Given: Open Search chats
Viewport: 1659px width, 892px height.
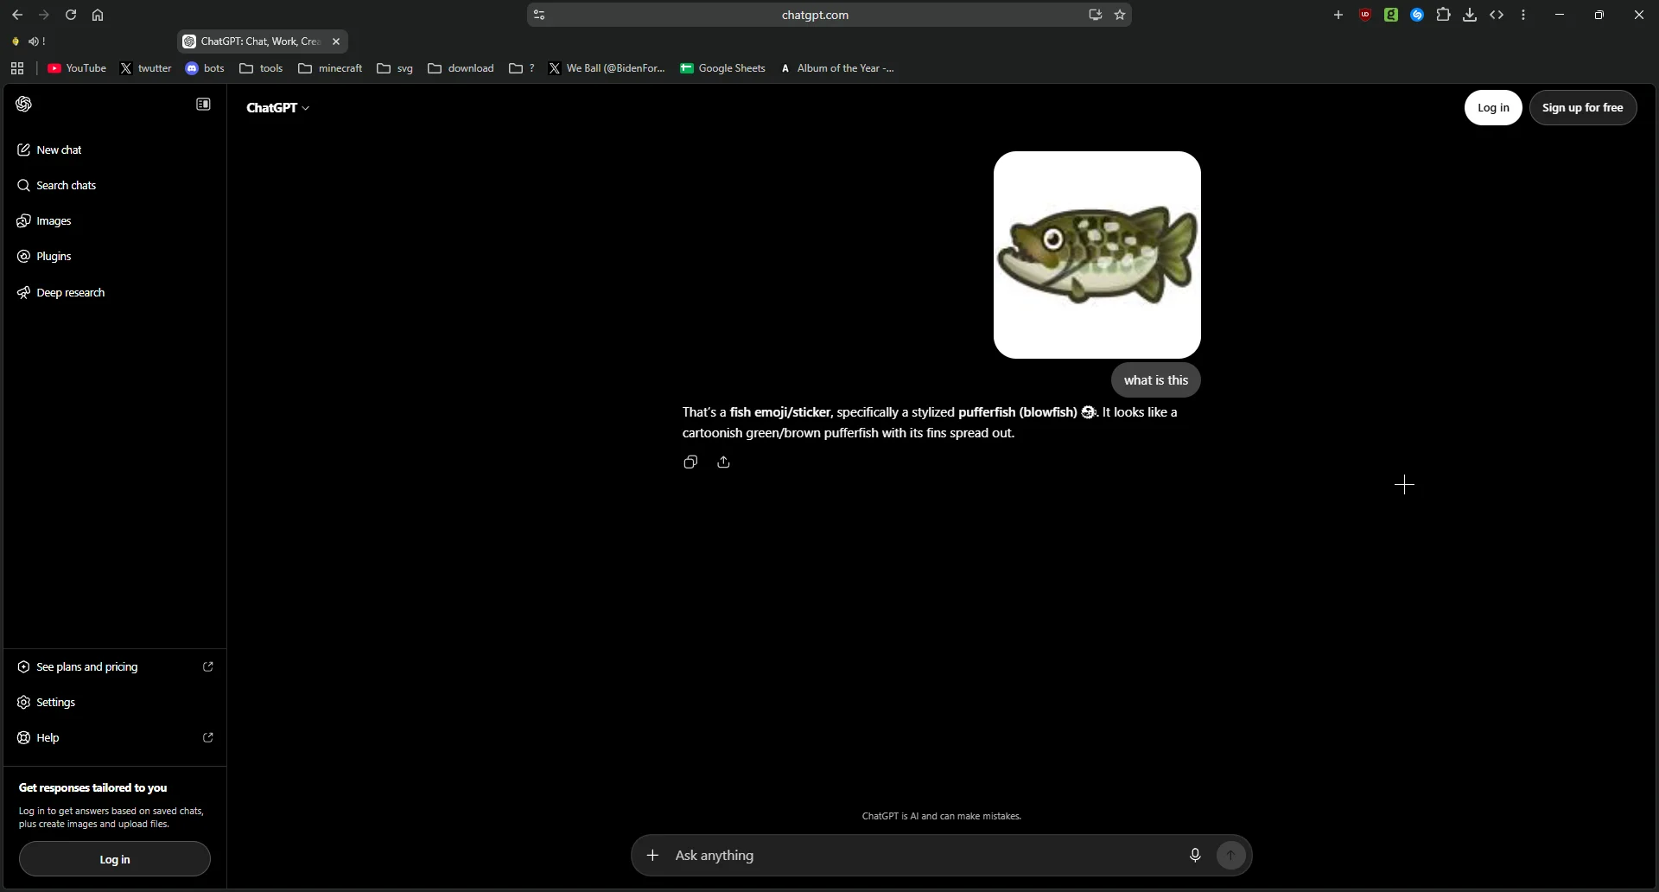Looking at the screenshot, I should pyautogui.click(x=115, y=185).
